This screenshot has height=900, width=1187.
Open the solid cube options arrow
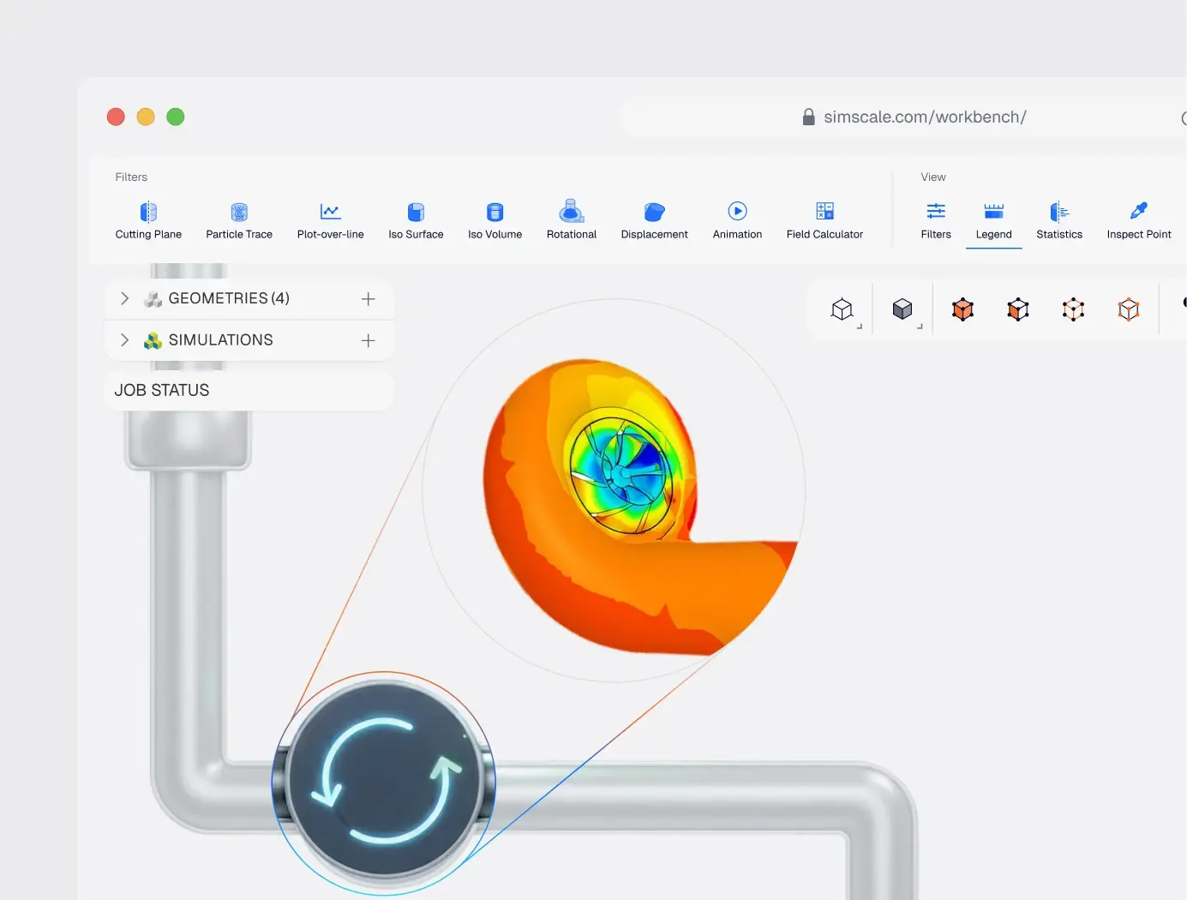click(920, 327)
